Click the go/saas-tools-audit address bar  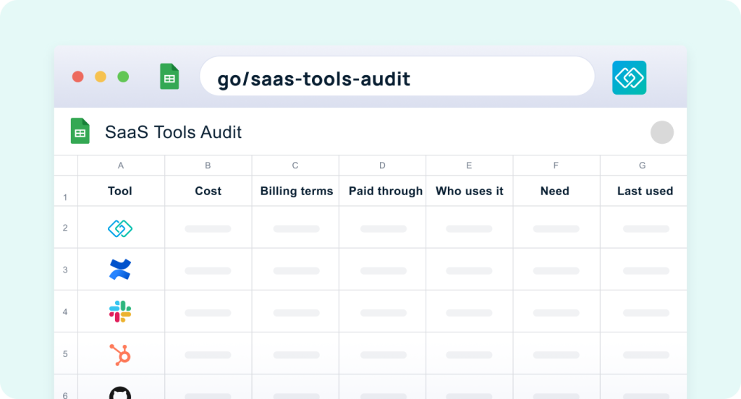point(397,77)
